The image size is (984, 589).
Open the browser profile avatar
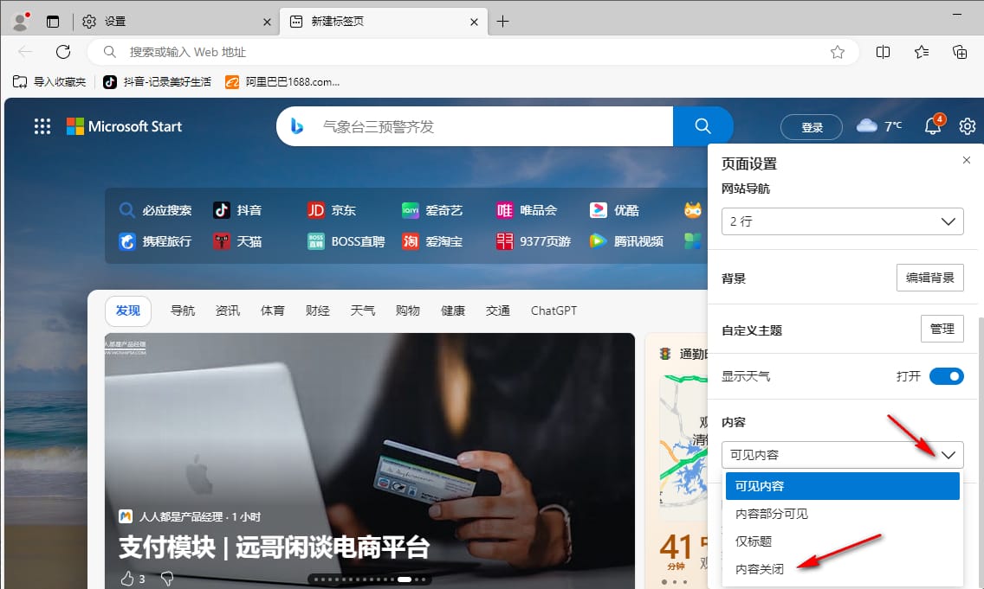[x=21, y=22]
